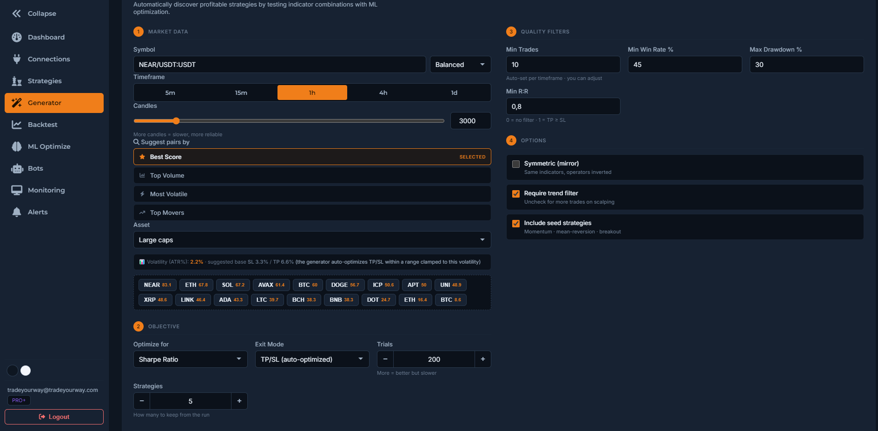Image resolution: width=878 pixels, height=431 pixels.
Task: Decrease Strategies count with the minus button
Action: (142, 401)
